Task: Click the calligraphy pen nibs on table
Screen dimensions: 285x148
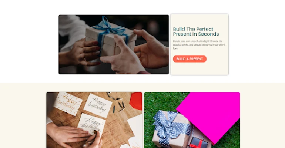Action: point(116,102)
